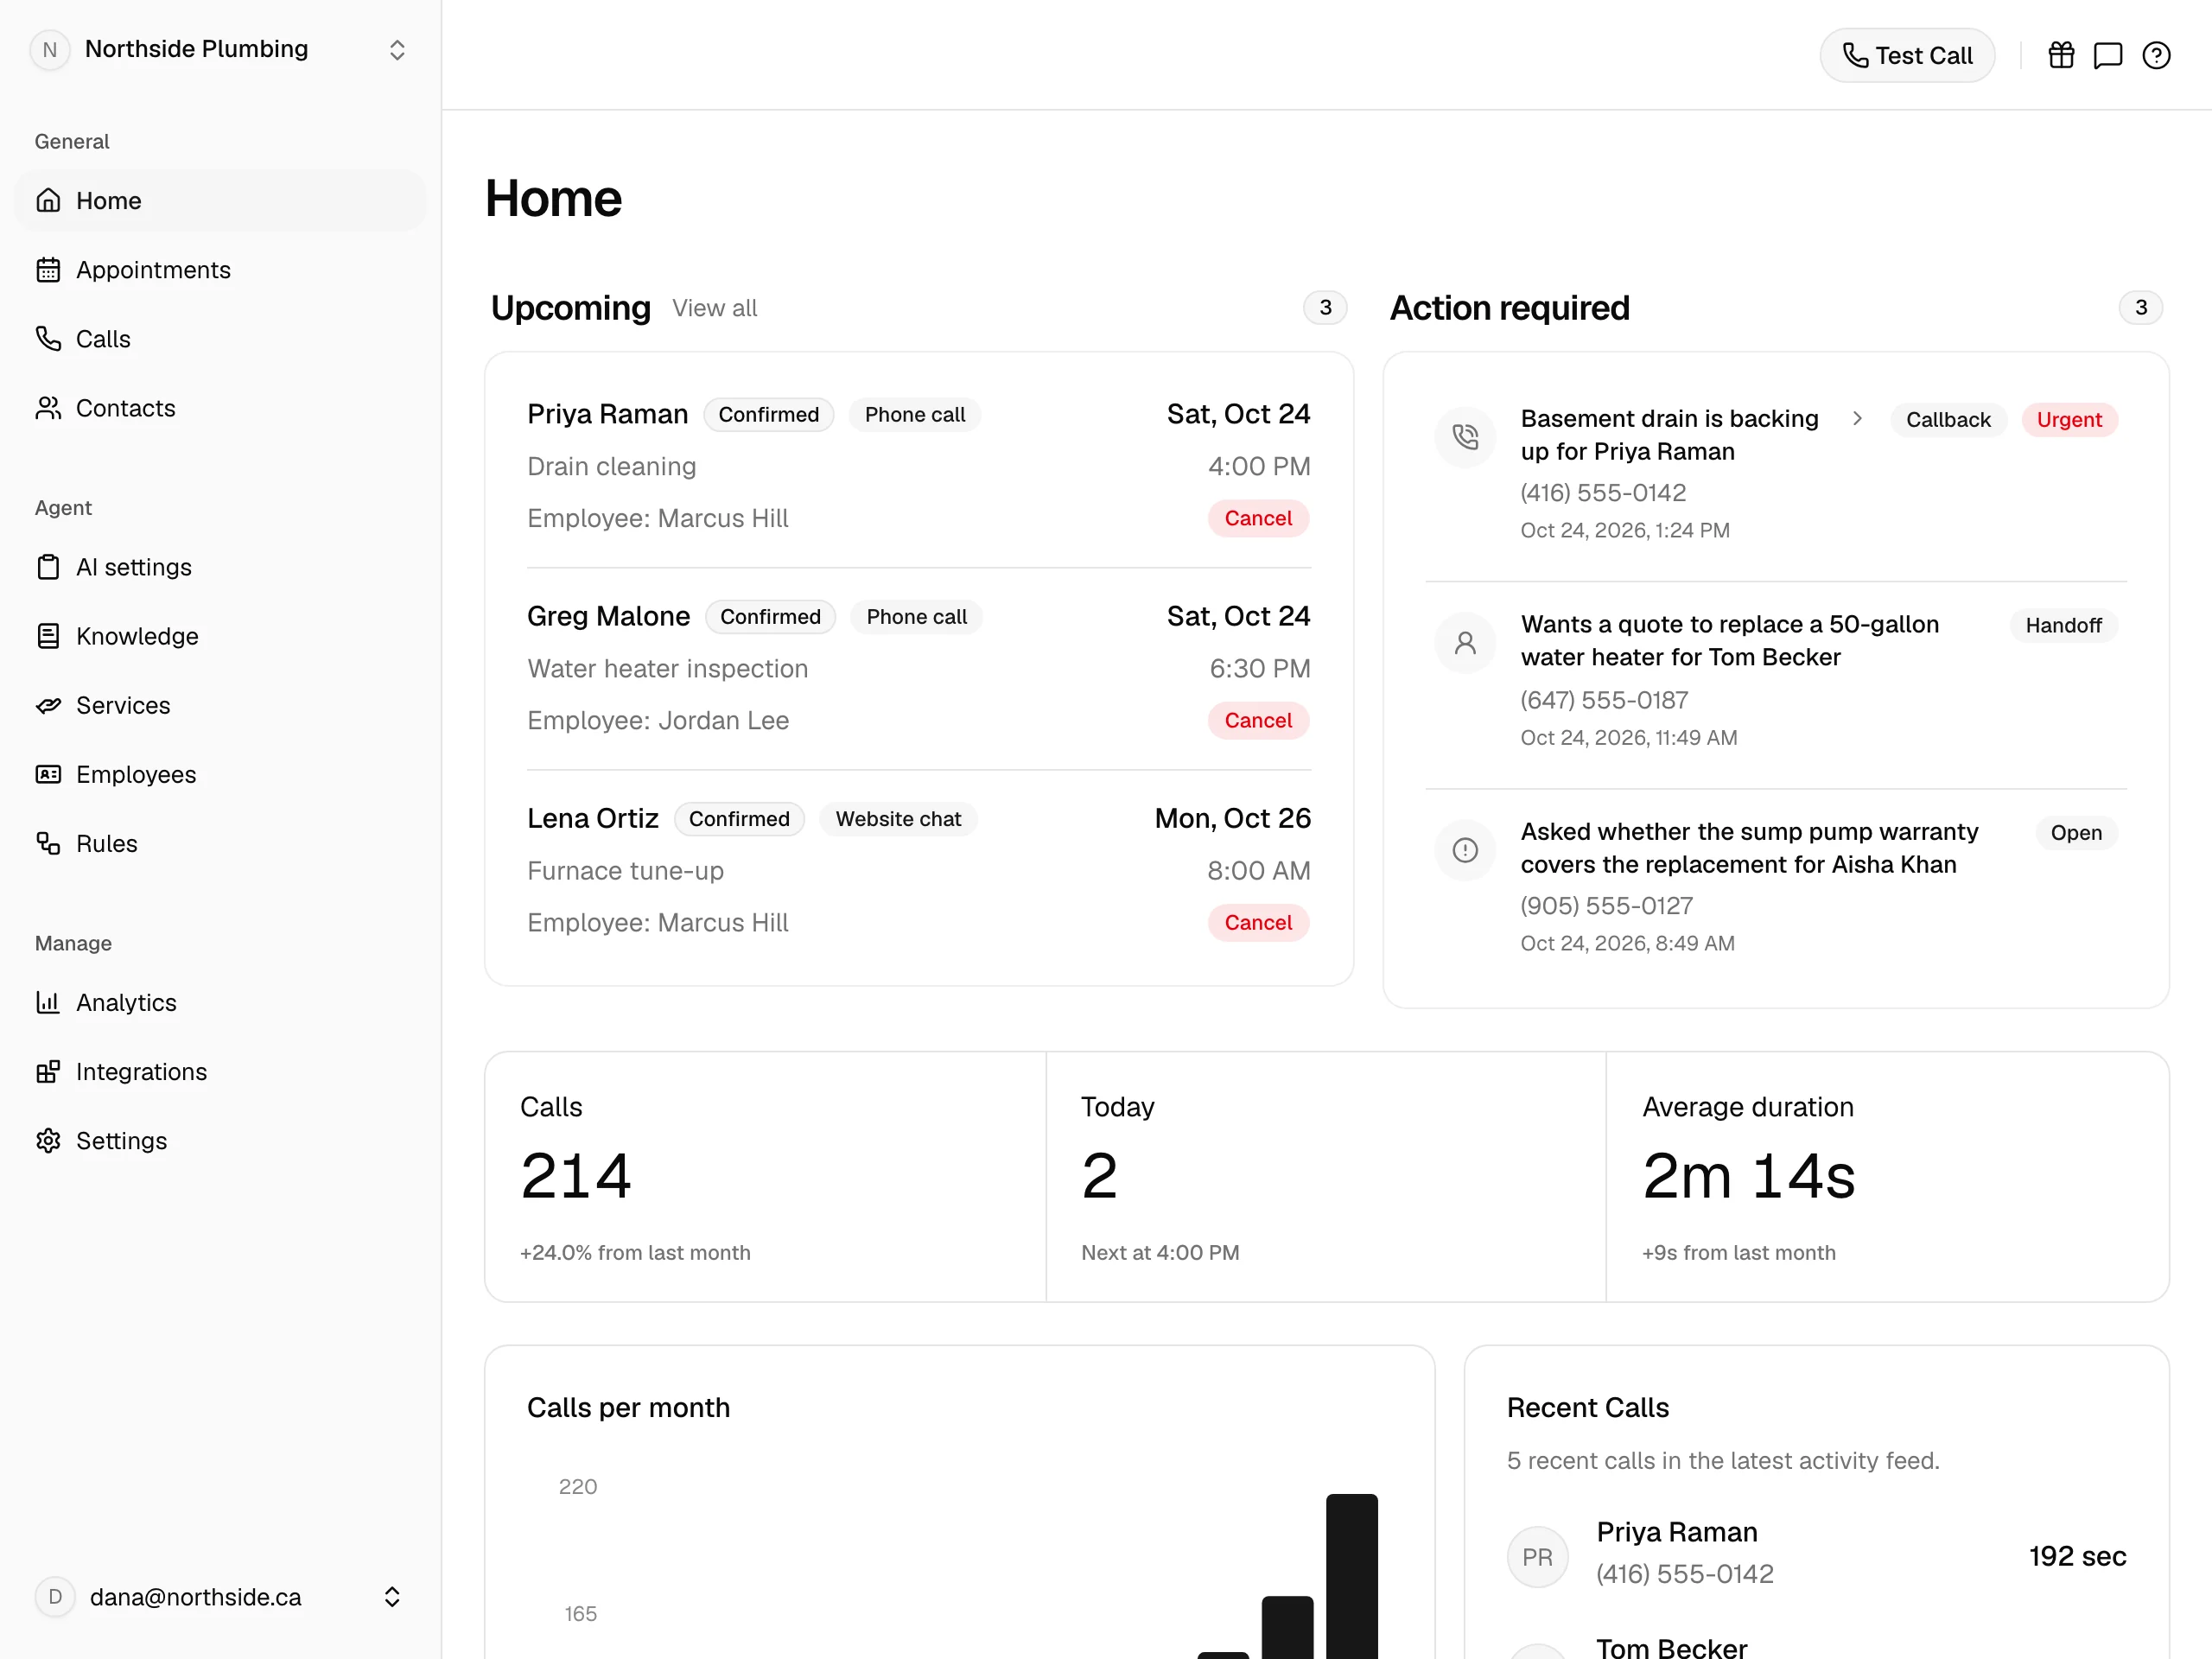Click the Calls phone icon in sidebar

coord(48,339)
